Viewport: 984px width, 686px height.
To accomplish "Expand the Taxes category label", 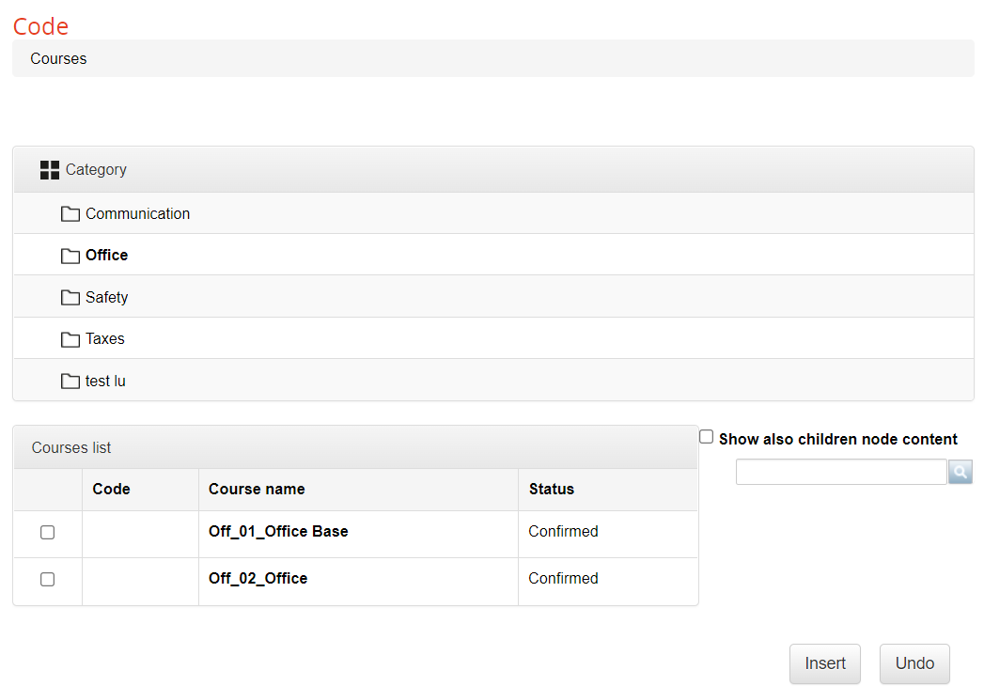I will [x=104, y=339].
